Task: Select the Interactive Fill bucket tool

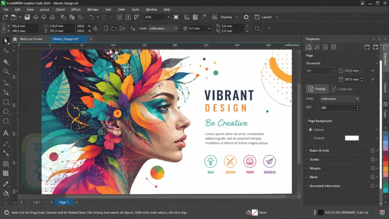Action: pos(6,194)
